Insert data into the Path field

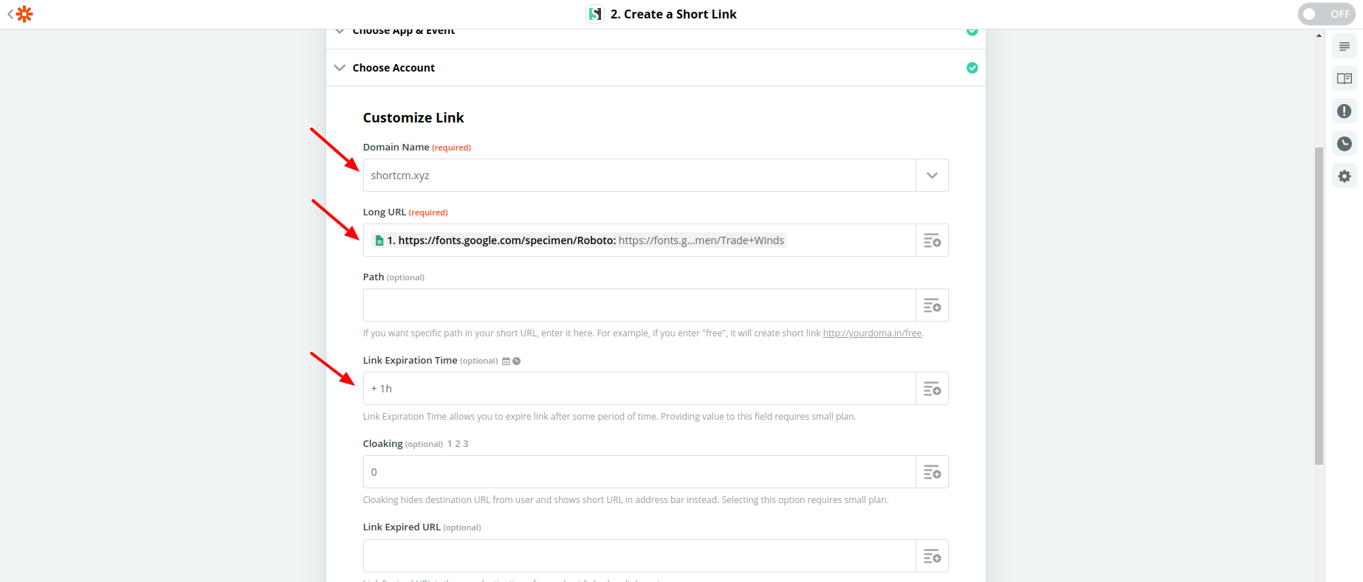[x=932, y=305]
